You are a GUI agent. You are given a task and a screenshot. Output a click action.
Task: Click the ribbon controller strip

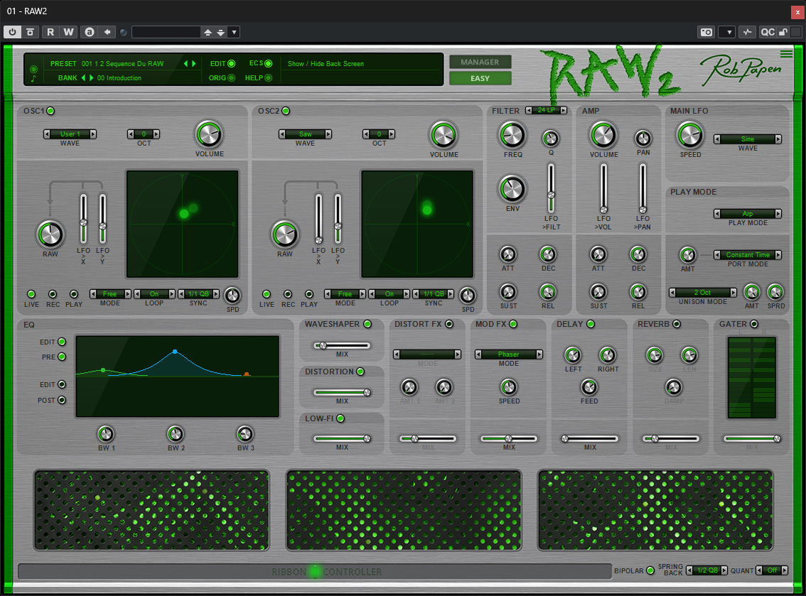tap(315, 571)
